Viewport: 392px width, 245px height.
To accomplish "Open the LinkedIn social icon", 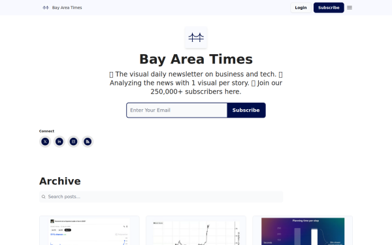I will (x=59, y=142).
